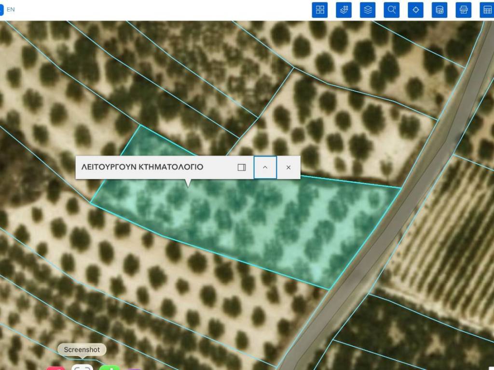Dock the popup panel to the side
This screenshot has height=370, width=494.
point(242,167)
